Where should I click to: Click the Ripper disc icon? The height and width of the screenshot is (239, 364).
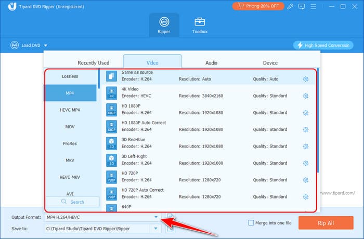[x=164, y=22]
